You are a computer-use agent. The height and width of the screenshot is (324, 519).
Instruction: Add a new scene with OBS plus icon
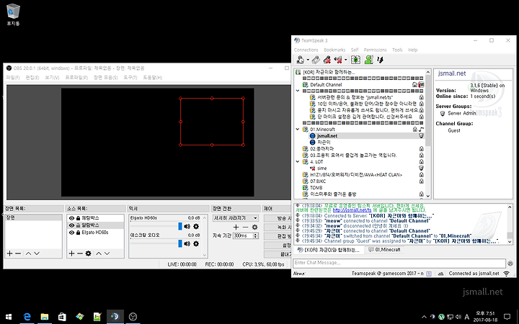click(x=9, y=253)
